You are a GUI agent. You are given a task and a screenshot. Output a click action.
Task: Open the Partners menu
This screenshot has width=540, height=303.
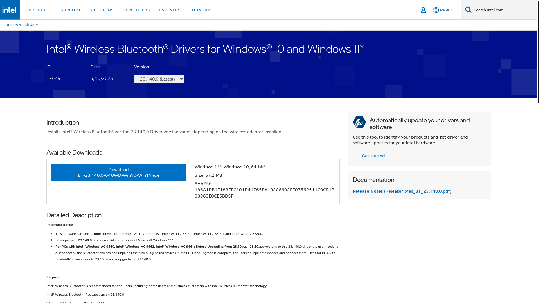(x=170, y=10)
